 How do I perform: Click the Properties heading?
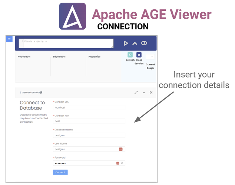[95, 56]
